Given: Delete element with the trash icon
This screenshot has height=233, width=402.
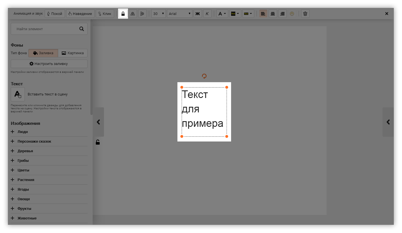Looking at the screenshot, I should (305, 14).
